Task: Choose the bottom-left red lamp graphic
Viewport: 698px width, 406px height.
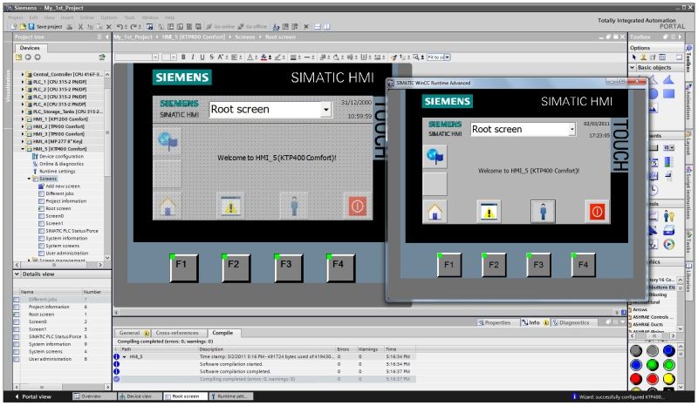Action: [636, 378]
